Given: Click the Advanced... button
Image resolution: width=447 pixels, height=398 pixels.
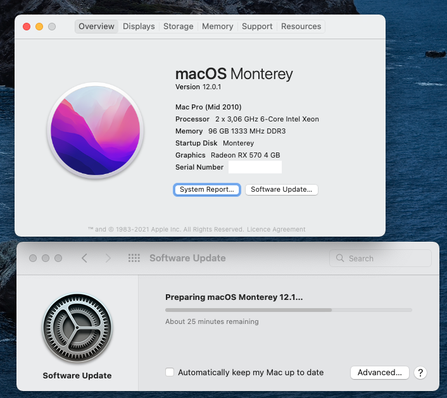Looking at the screenshot, I should point(380,373).
